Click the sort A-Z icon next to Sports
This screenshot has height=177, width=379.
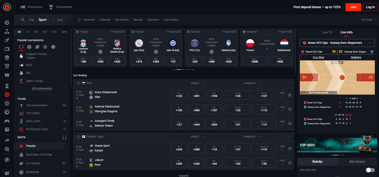coord(64,137)
